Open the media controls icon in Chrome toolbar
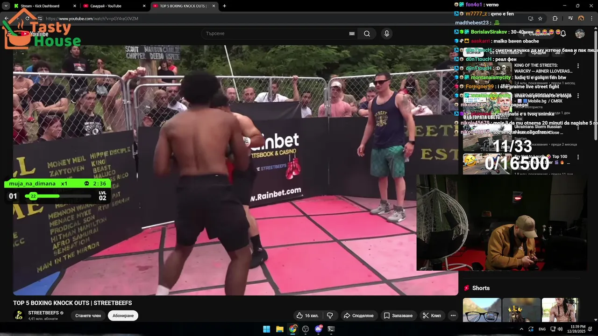598x336 pixels. [x=571, y=18]
